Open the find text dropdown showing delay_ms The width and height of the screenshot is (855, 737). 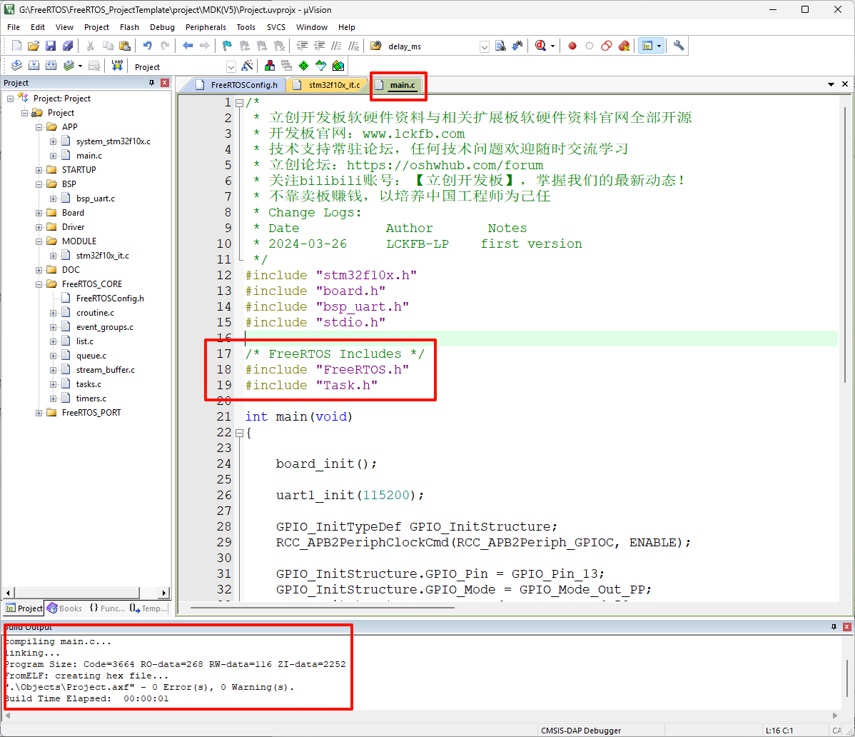coord(484,46)
